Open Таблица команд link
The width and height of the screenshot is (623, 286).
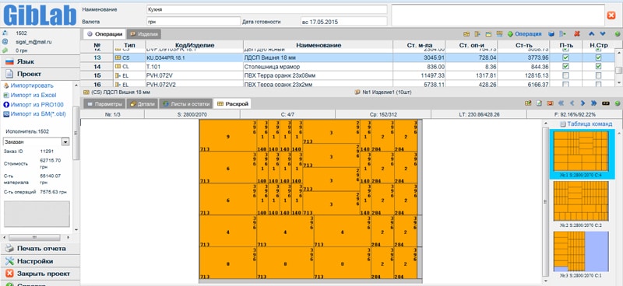[x=590, y=124]
